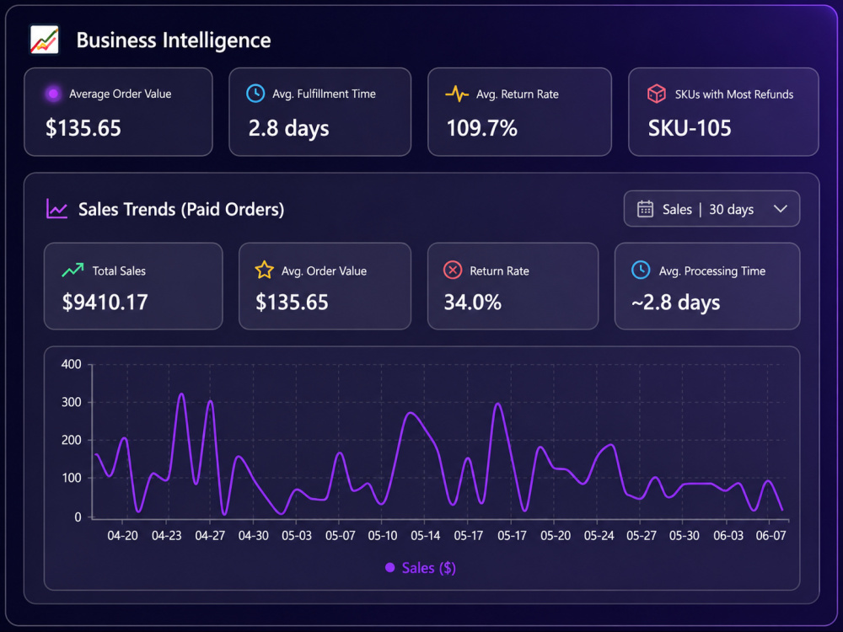Click the 05-14 date label on the x-axis

click(x=426, y=536)
